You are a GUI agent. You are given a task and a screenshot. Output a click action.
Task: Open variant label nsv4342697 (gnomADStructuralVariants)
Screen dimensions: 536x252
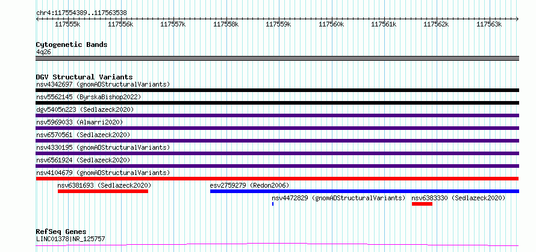[x=103, y=84]
